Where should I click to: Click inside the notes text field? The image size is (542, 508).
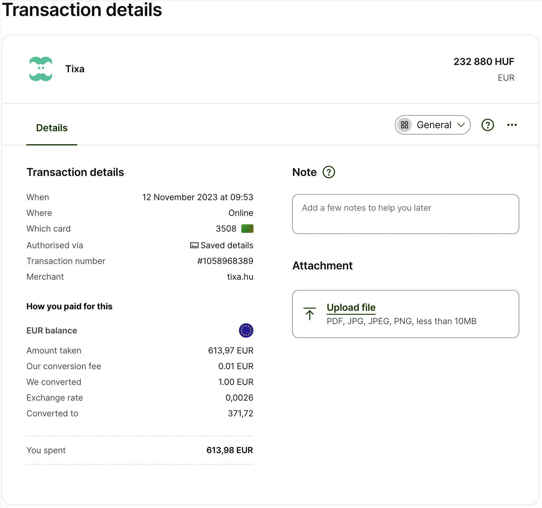pyautogui.click(x=405, y=214)
